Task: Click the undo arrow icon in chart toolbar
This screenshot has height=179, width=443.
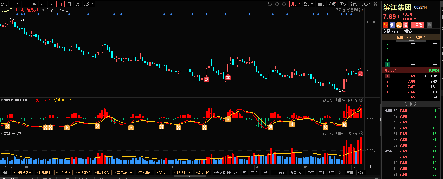Action: tap(270, 4)
